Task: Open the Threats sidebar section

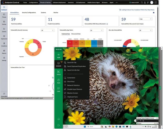Action: click(4, 16)
